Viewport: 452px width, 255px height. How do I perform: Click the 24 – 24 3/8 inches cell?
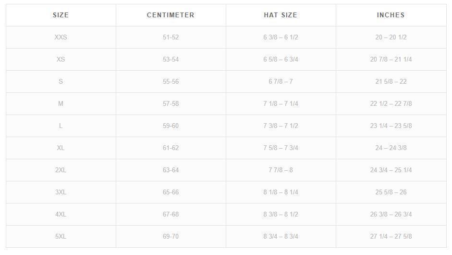(391, 148)
